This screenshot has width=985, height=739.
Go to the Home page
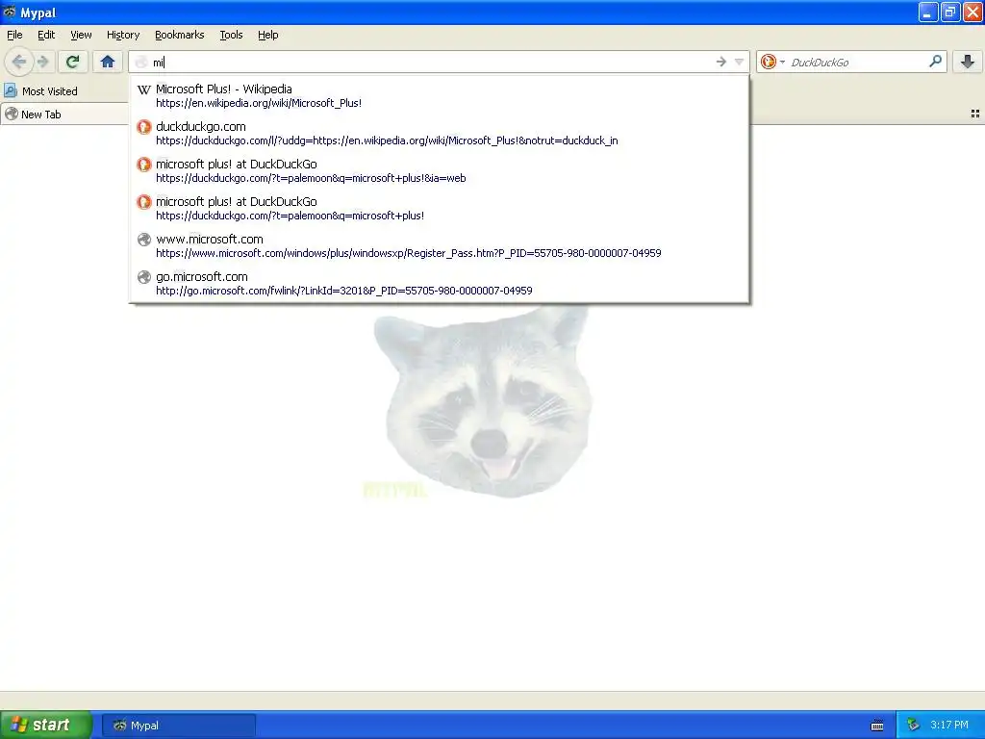(x=108, y=62)
